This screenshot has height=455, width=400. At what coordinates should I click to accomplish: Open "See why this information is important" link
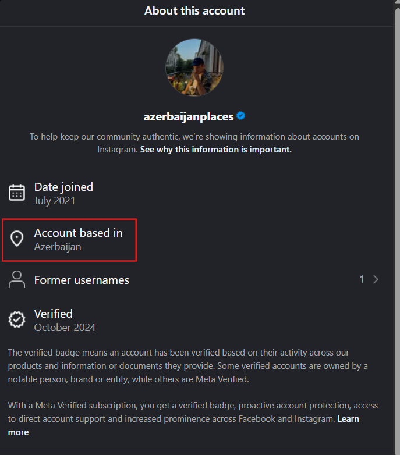[x=216, y=150]
